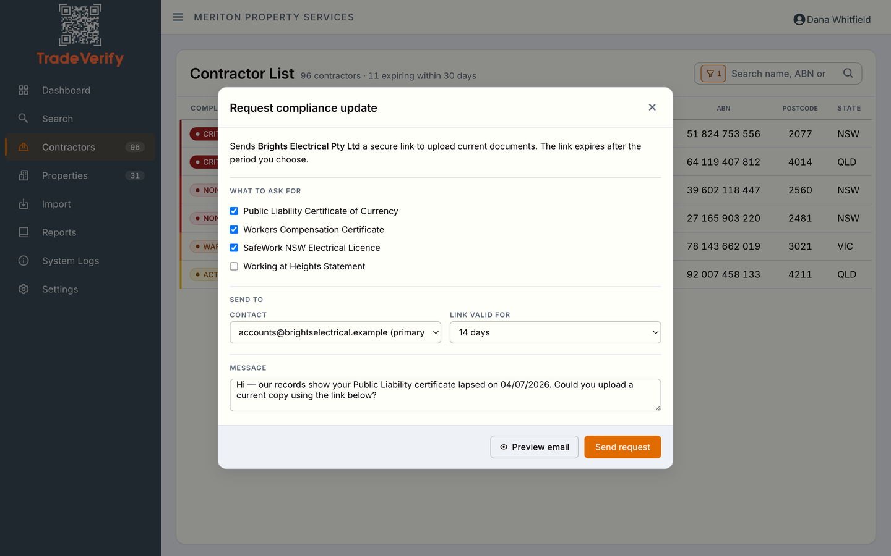The height and width of the screenshot is (556, 891).
Task: Open the Link valid for dropdown
Action: (x=555, y=332)
